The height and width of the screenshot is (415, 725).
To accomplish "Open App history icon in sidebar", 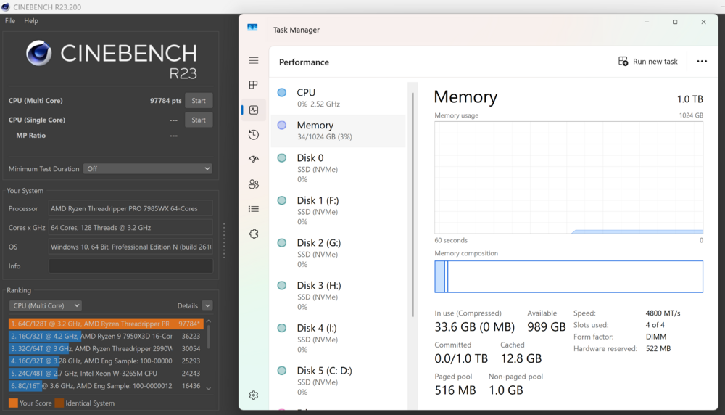I will (253, 135).
